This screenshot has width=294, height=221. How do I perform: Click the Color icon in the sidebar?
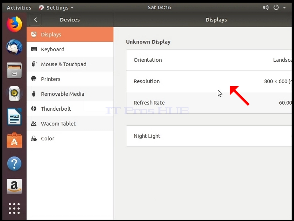(x=34, y=138)
